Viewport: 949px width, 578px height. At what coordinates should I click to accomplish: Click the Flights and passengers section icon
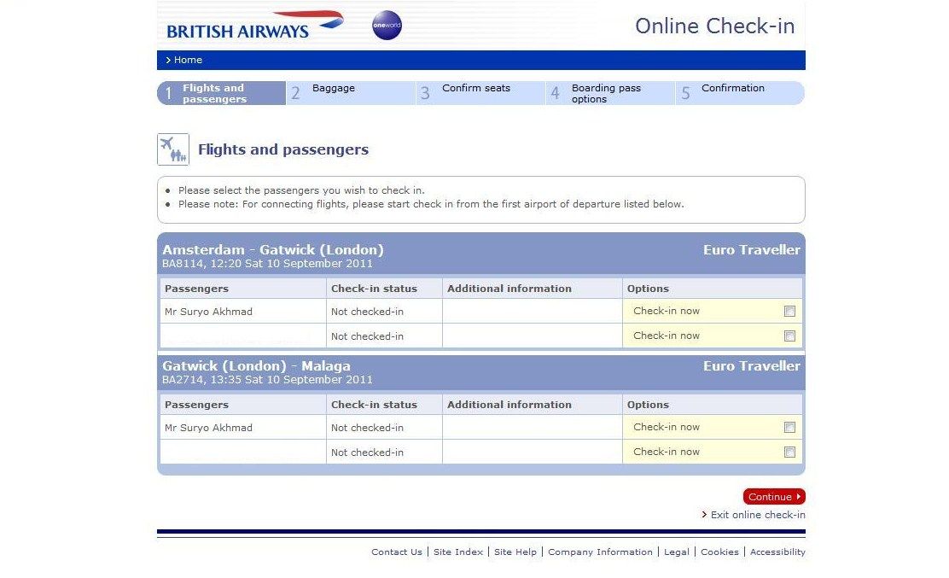click(173, 149)
